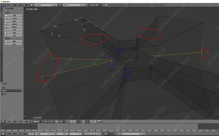Add a Cylinder mesh primitive

tap(13, 30)
